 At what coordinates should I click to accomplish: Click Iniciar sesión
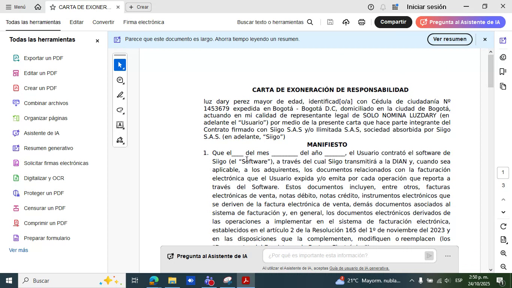coord(427,7)
